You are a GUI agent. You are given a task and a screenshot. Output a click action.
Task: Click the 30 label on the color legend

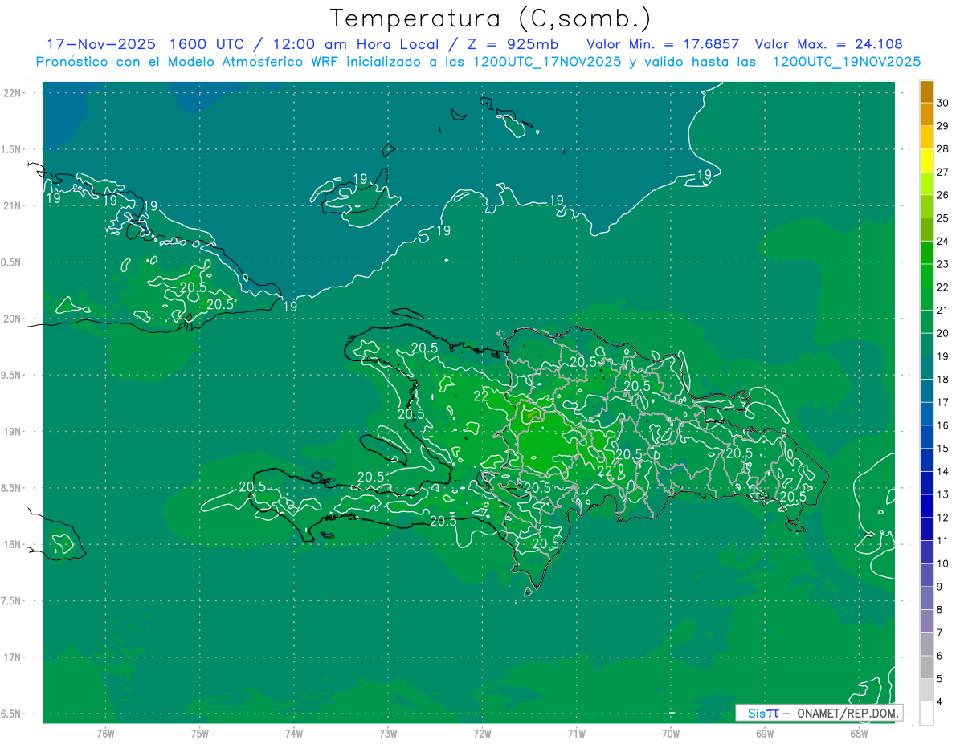coord(943,103)
